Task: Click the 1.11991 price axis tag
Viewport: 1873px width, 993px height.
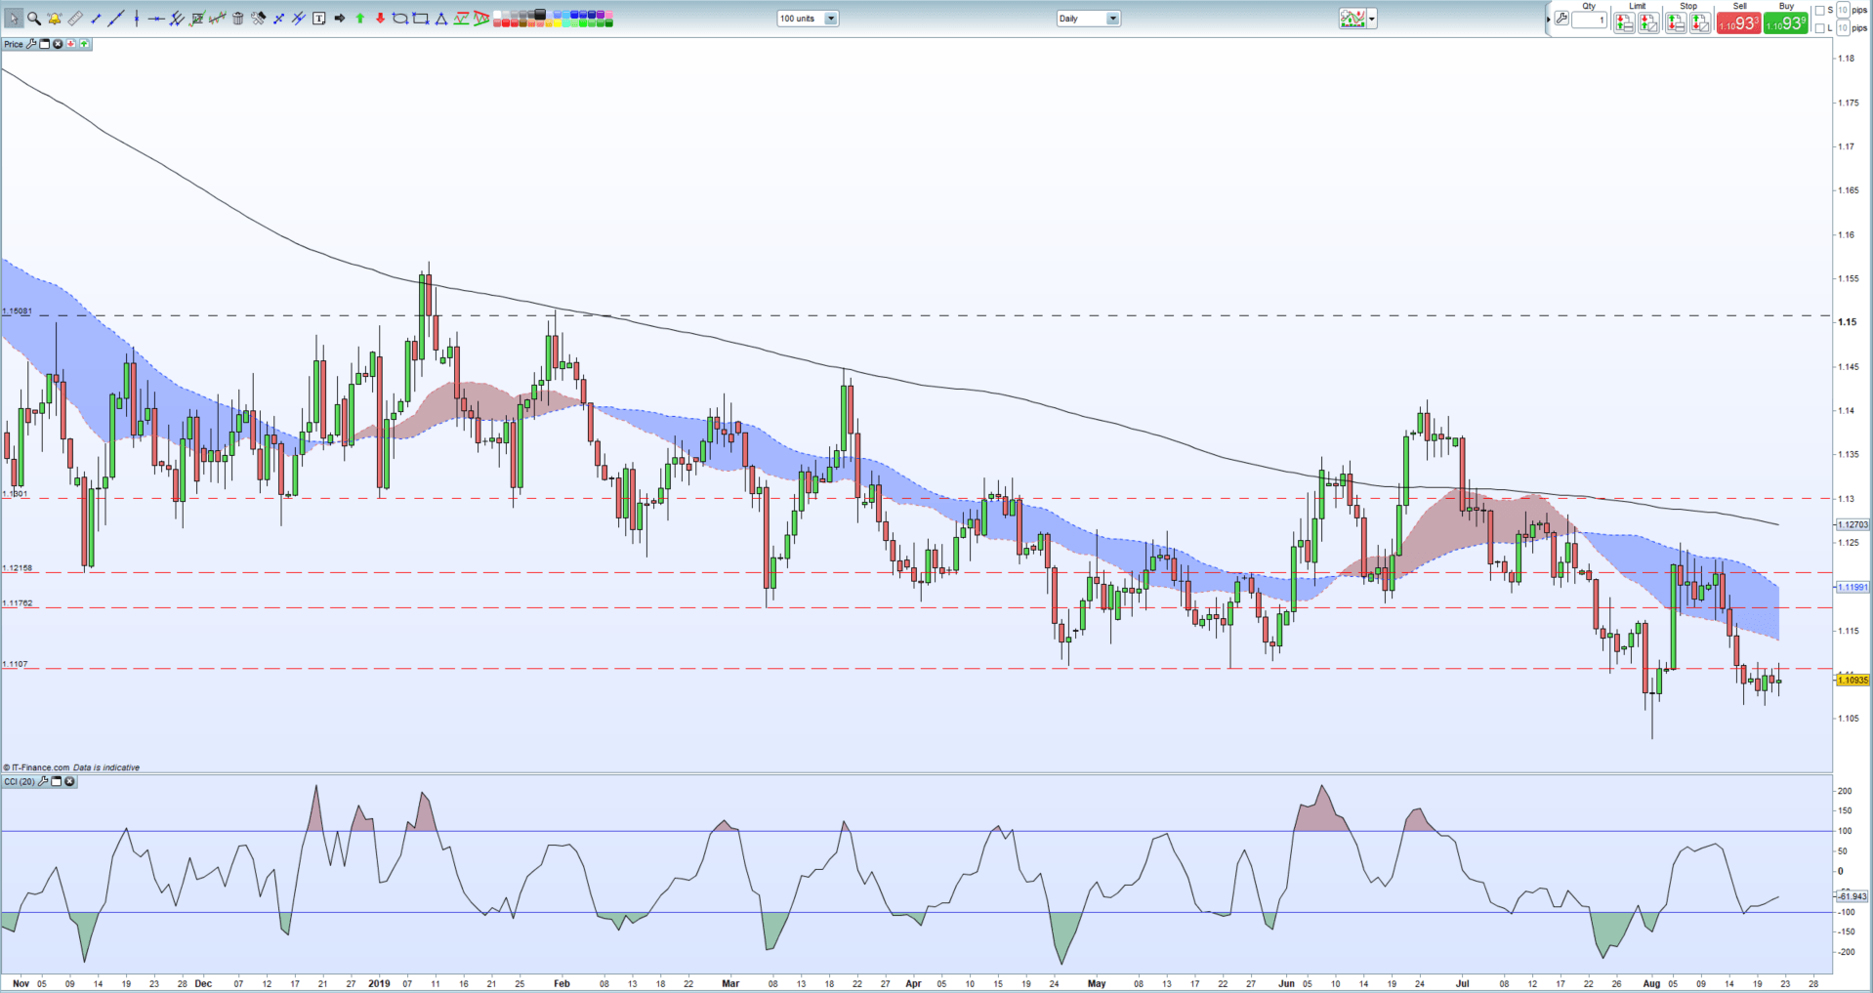Action: coord(1853,587)
